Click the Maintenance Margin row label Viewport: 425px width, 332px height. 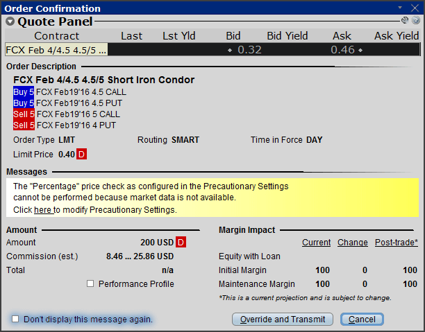[257, 284]
